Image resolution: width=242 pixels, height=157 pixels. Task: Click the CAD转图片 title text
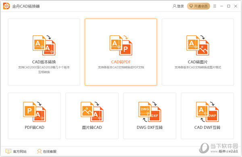coord(198,62)
